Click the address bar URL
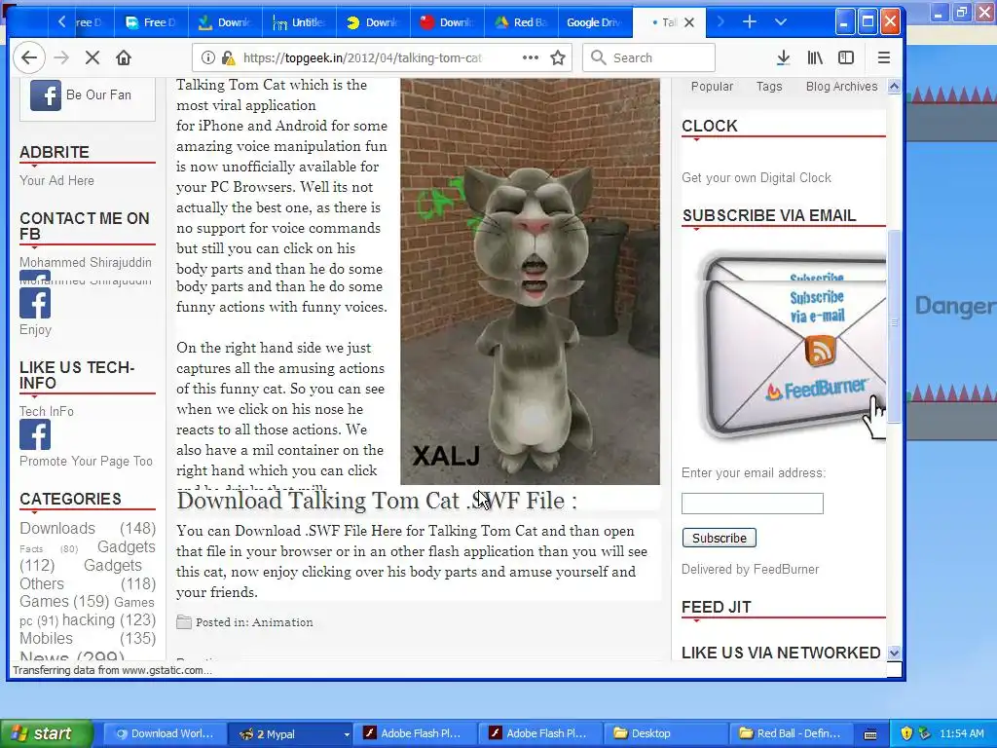997x748 pixels. pos(362,57)
